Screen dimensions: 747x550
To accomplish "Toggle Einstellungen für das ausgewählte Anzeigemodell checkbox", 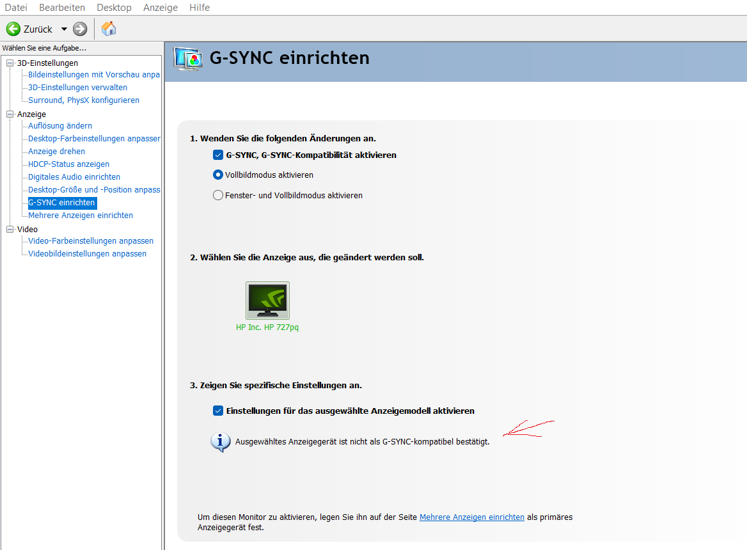I will (x=218, y=411).
